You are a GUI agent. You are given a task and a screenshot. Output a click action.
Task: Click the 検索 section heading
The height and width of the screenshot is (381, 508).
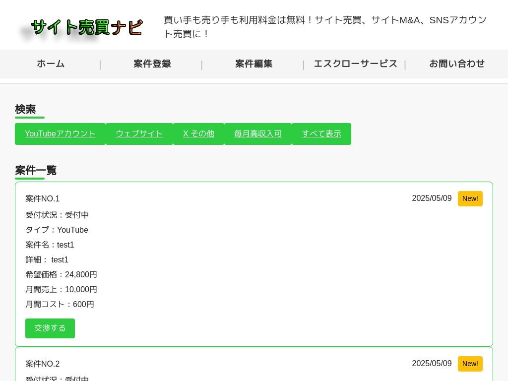point(25,110)
